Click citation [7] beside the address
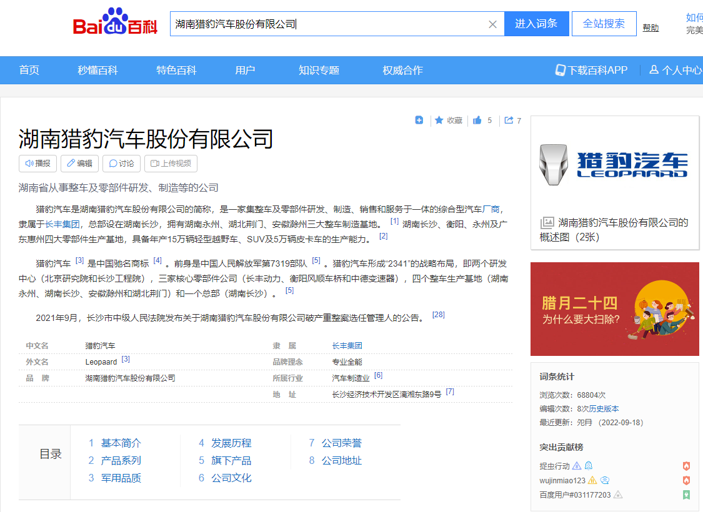 pyautogui.click(x=450, y=391)
